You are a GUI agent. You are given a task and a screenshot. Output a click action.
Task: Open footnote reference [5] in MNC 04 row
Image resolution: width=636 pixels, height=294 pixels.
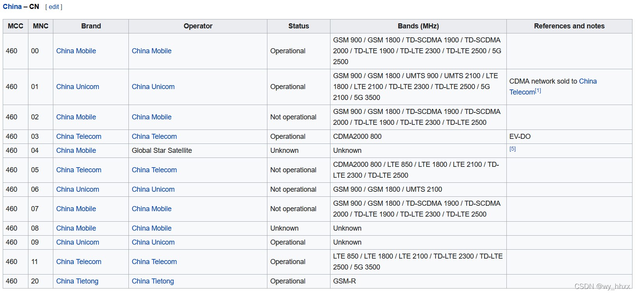(513, 149)
